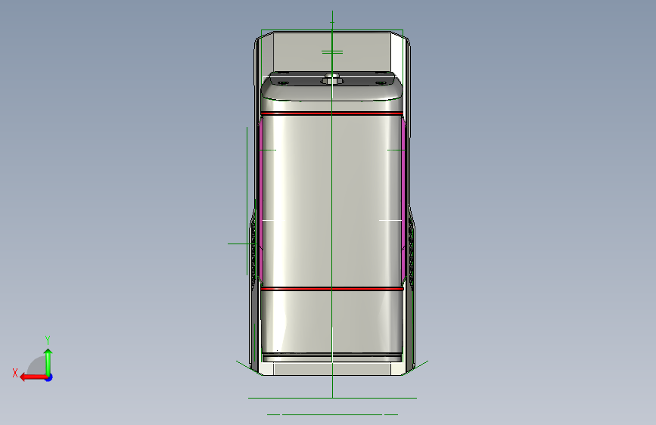Click the green Y axis arrow of triad
The image size is (656, 425).
click(48, 362)
